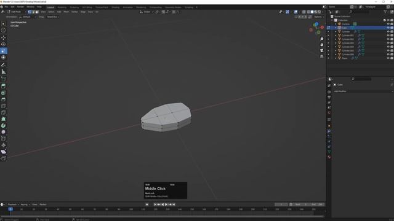Select the Shear tool
This screenshot has height=221, width=394.
coord(4,152)
